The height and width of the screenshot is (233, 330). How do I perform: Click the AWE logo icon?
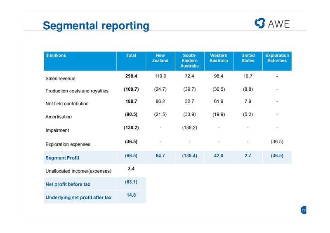tap(260, 23)
